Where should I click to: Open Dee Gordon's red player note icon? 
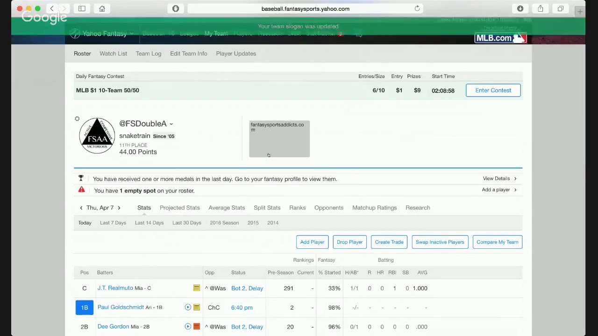pos(197,326)
